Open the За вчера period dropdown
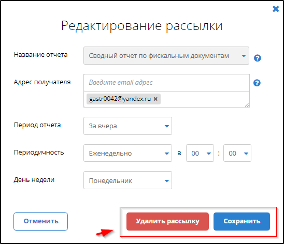Image resolution: width=284 pixels, height=244 pixels. 127,126
